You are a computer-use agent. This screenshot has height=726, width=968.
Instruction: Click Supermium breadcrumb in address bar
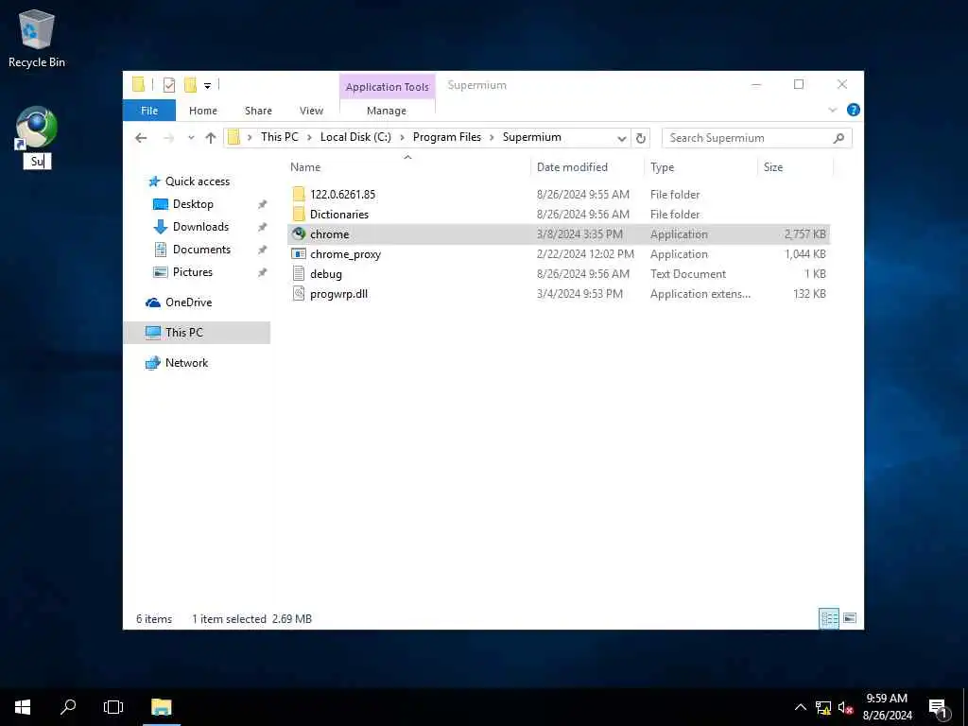point(531,137)
